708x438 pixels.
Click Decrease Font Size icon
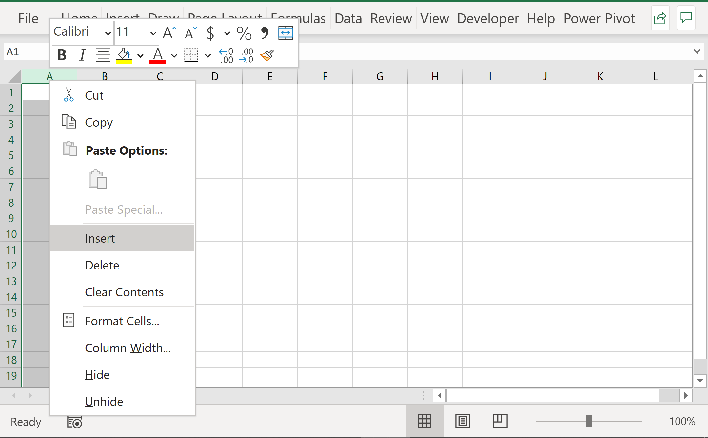click(x=191, y=32)
